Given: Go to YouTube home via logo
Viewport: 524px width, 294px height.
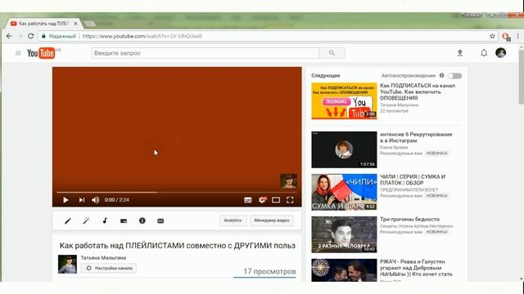Looking at the screenshot, I should click(41, 53).
